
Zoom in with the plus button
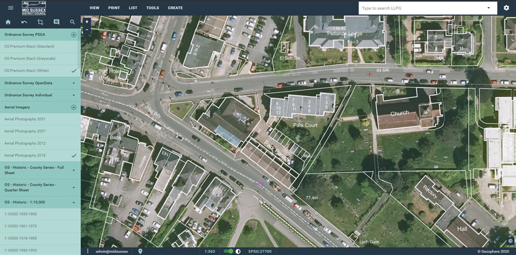click(87, 22)
